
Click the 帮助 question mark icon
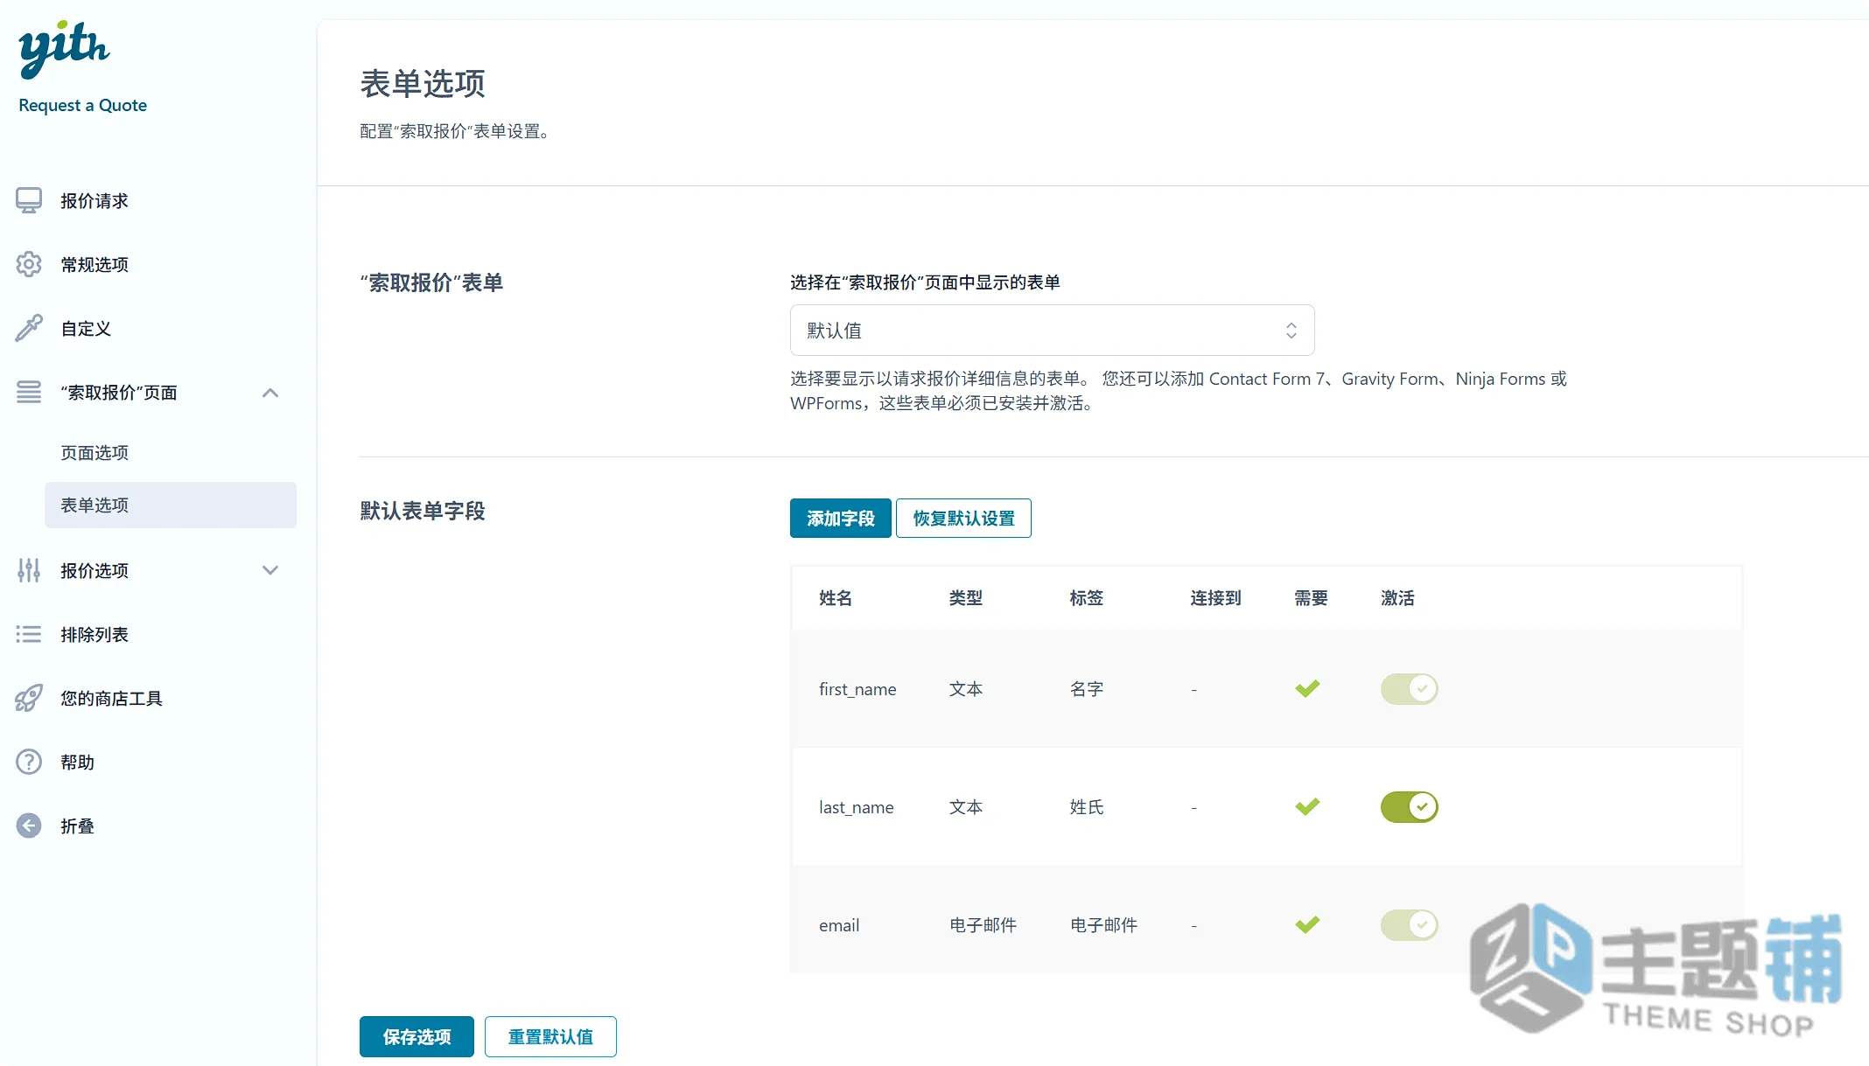[29, 762]
